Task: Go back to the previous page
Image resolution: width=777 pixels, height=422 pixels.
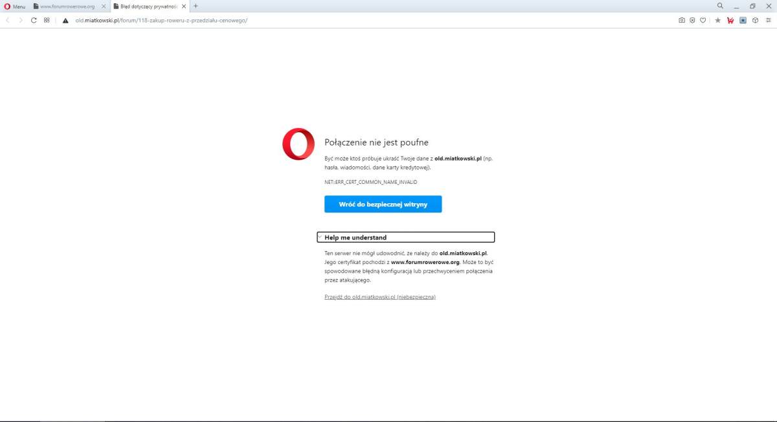Action: coord(7,20)
